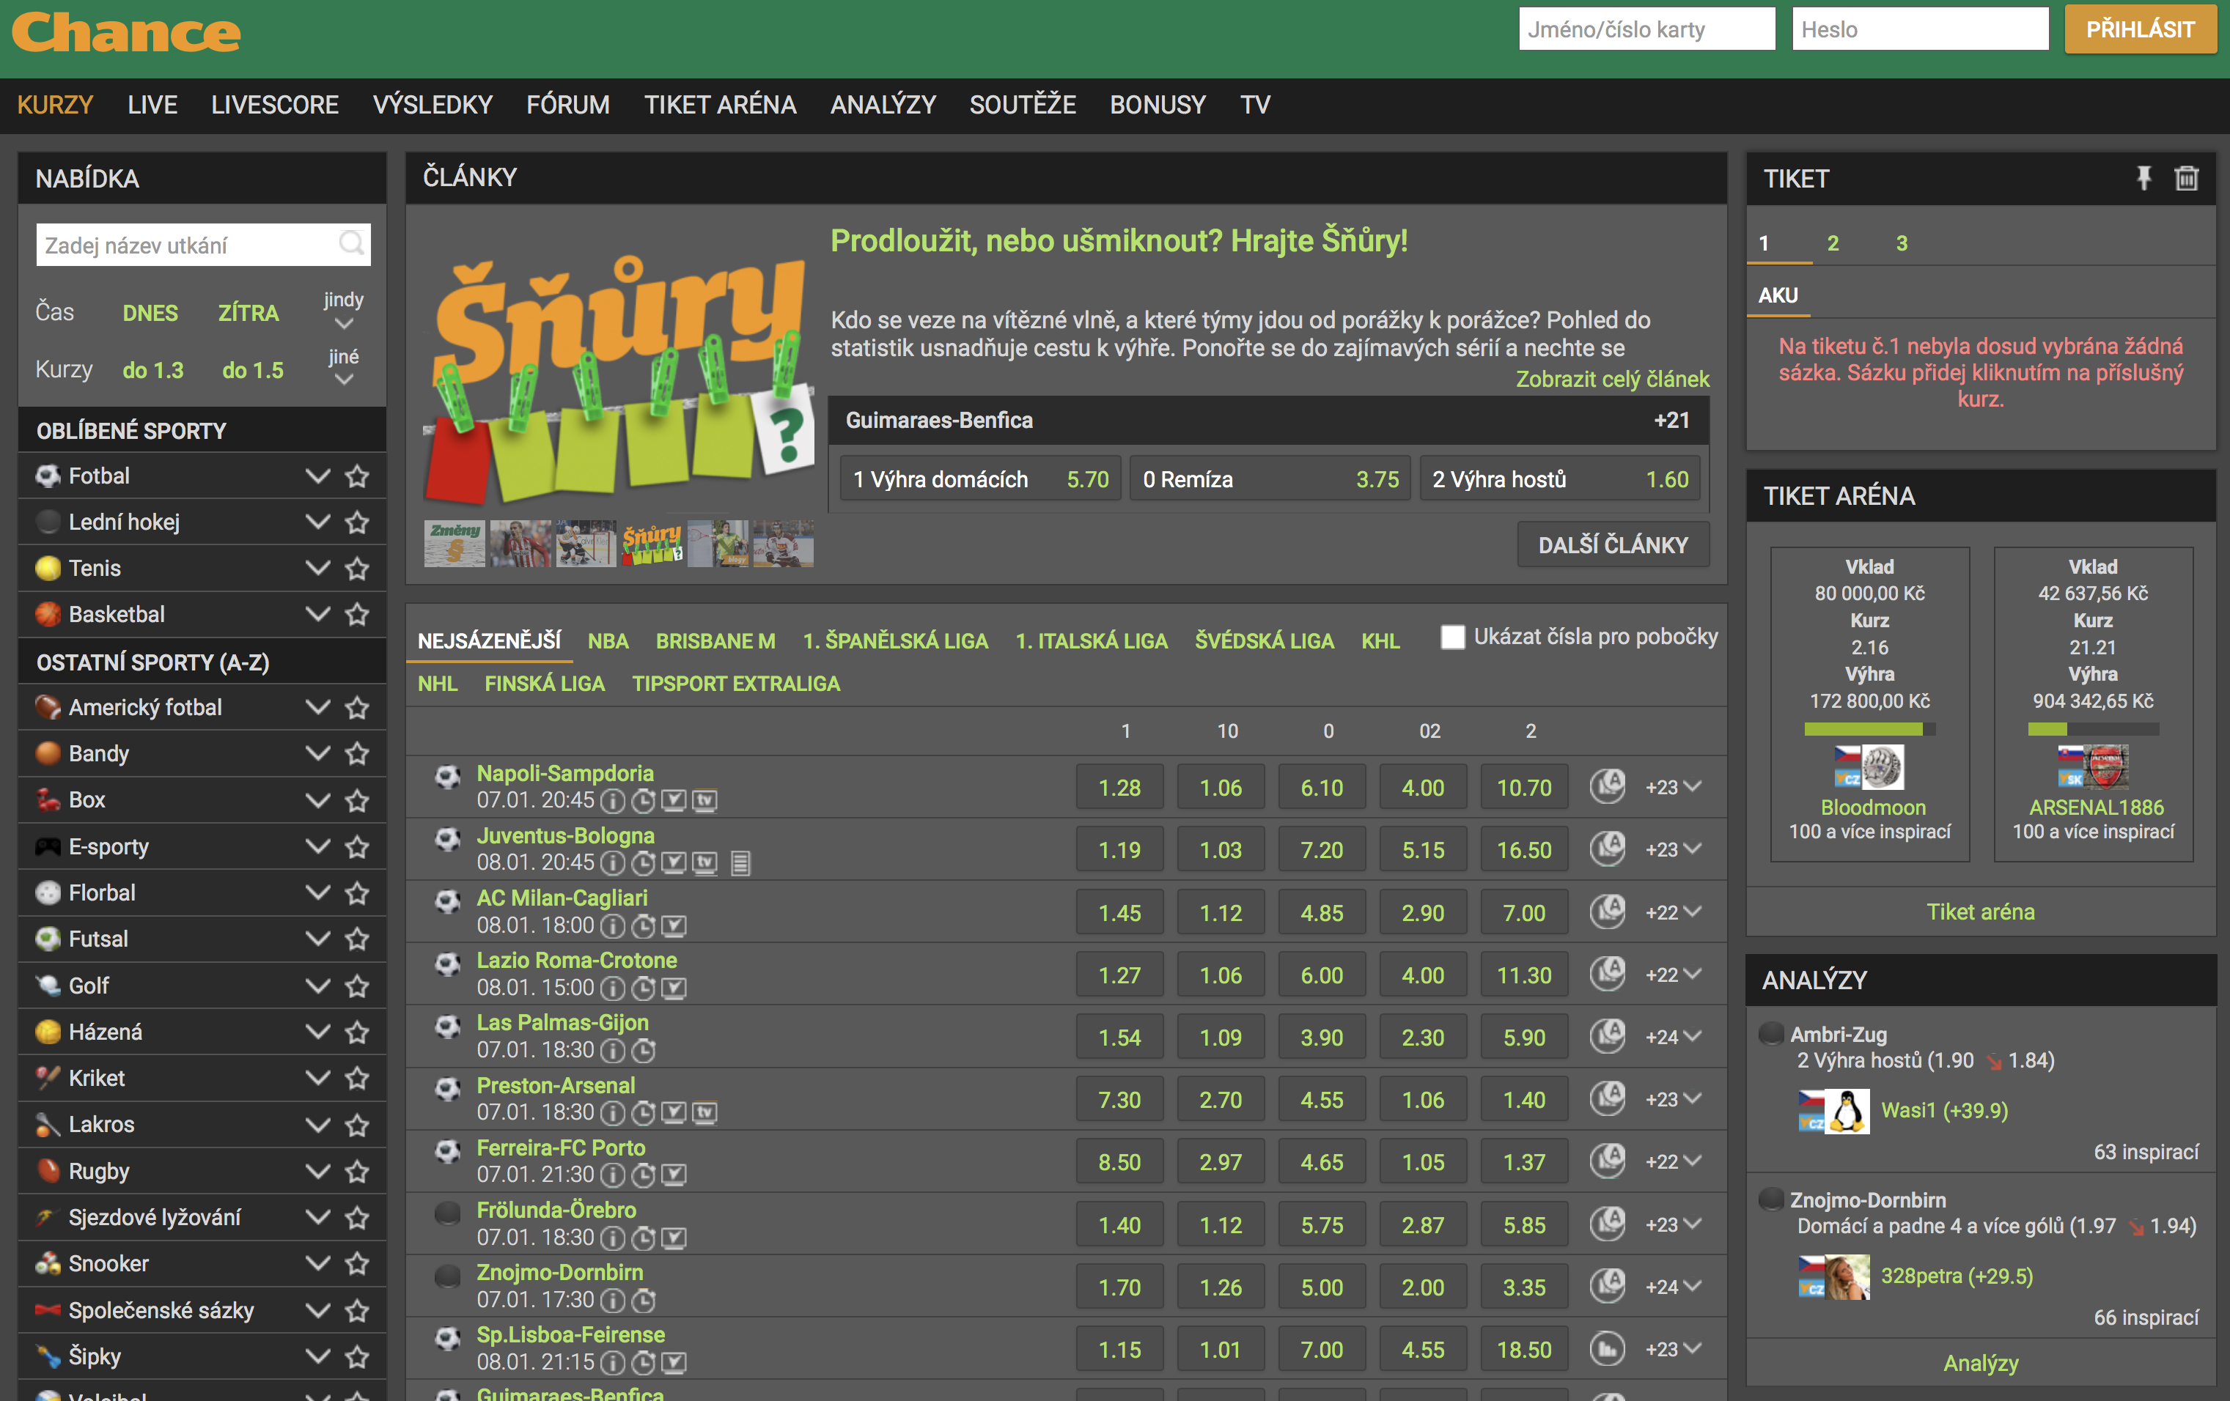
Task: Toggle pin icon in Tiket header
Action: (2143, 177)
